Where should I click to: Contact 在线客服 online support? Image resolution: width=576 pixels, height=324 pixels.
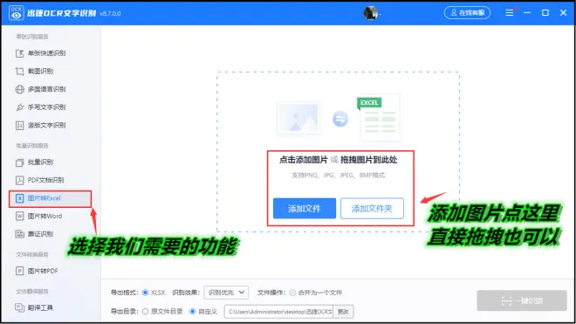(467, 13)
